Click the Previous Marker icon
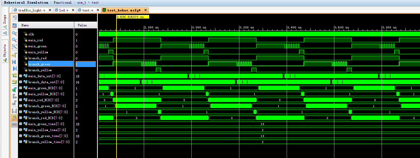Screen dimensions: 420x158 [14, 97]
